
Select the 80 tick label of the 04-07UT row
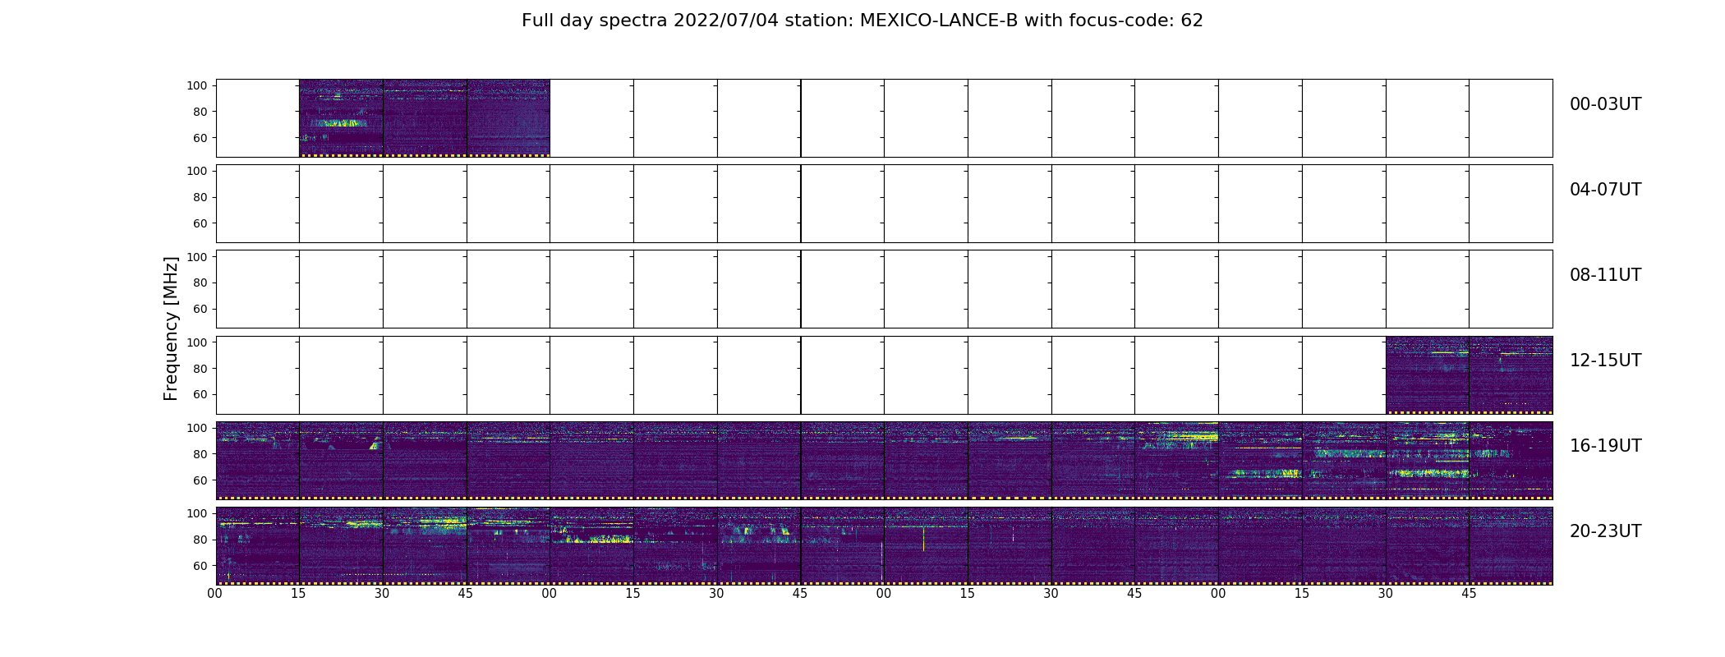[201, 197]
